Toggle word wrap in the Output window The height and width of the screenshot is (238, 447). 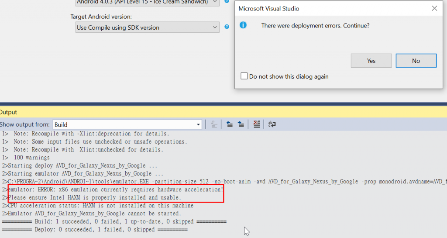click(x=272, y=124)
